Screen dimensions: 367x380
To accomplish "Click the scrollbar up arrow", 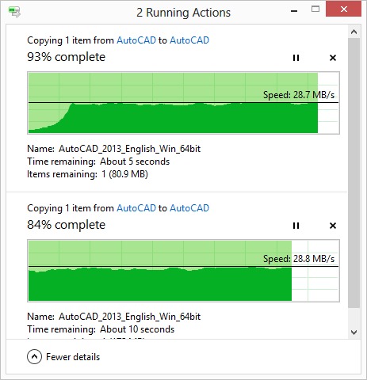I will pyautogui.click(x=354, y=32).
